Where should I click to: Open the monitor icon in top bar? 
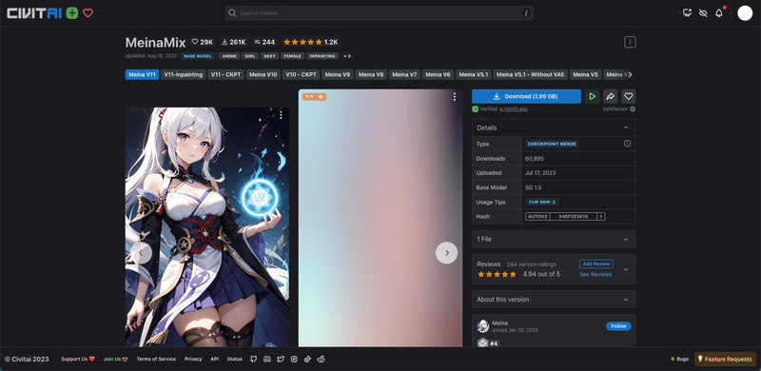coord(687,13)
